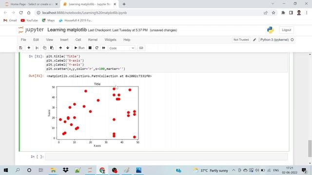This screenshot has height=175, width=312.
Task: Open Gmail bookmark
Action: point(10,20)
